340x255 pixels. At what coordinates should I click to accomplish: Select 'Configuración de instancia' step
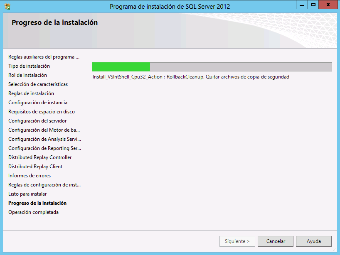click(38, 103)
